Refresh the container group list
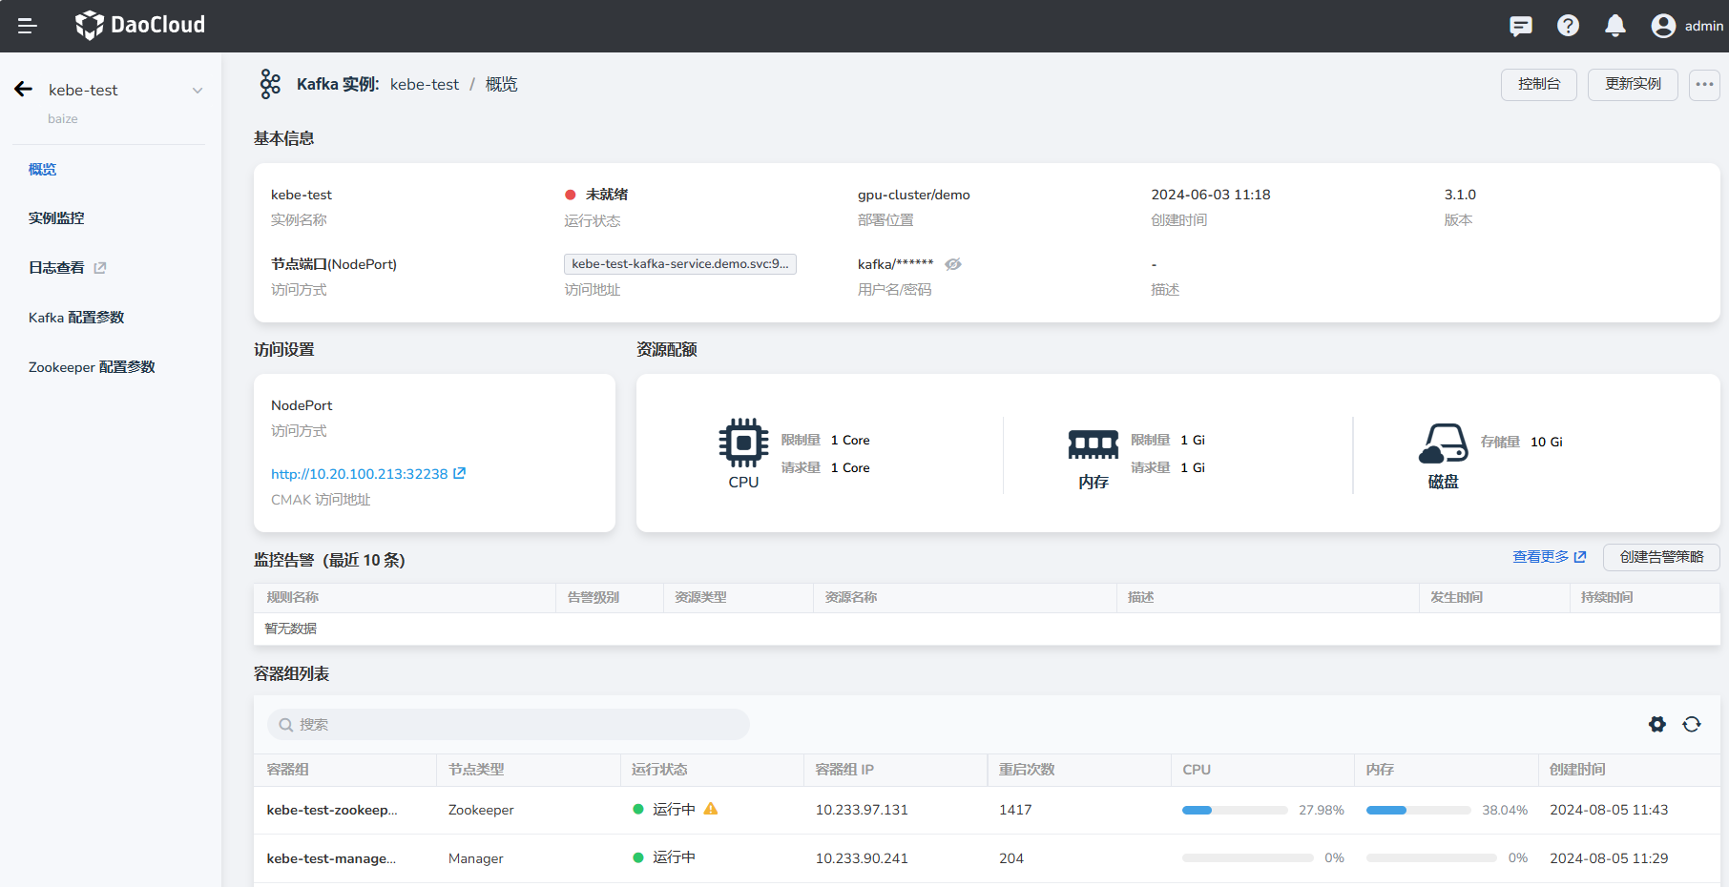 [x=1692, y=725]
